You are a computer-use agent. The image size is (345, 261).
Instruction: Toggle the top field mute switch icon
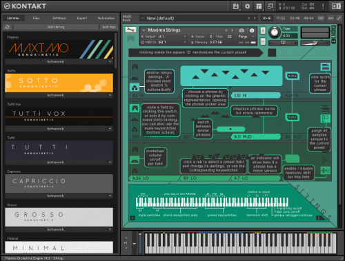[x=135, y=67]
